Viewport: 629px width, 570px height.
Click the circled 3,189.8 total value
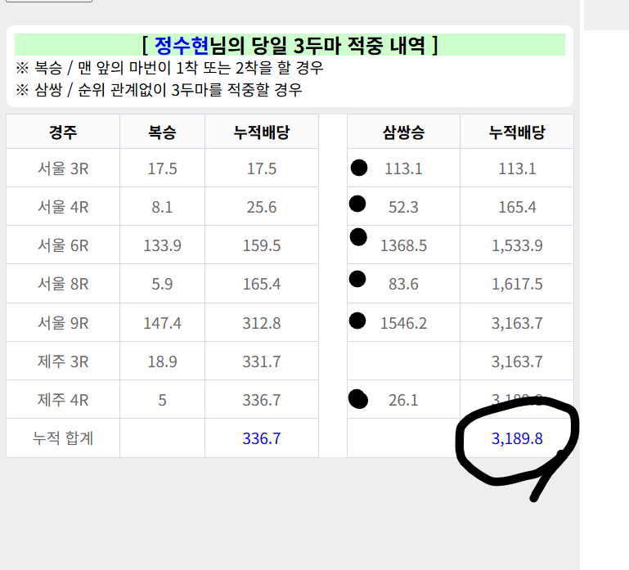click(517, 439)
